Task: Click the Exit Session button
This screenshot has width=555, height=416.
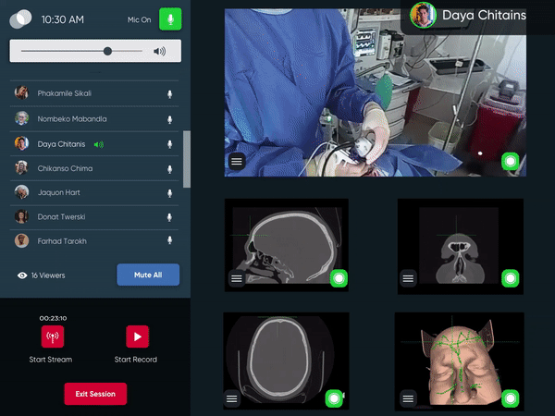Action: pyautogui.click(x=95, y=394)
